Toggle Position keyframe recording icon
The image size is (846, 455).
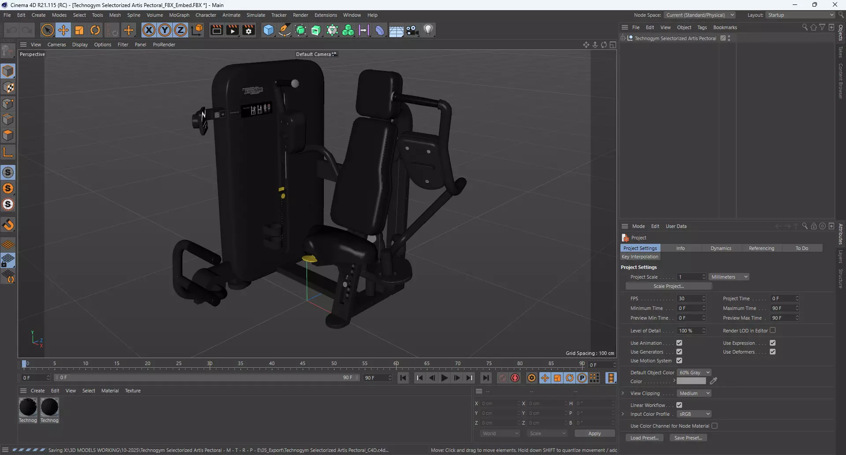click(x=545, y=378)
